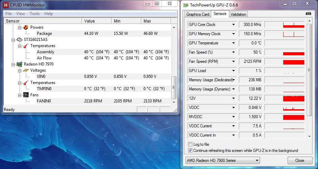Click the GPU-Z camera screenshot icon
Viewport: 318px width, 169px height.
click(x=308, y=14)
